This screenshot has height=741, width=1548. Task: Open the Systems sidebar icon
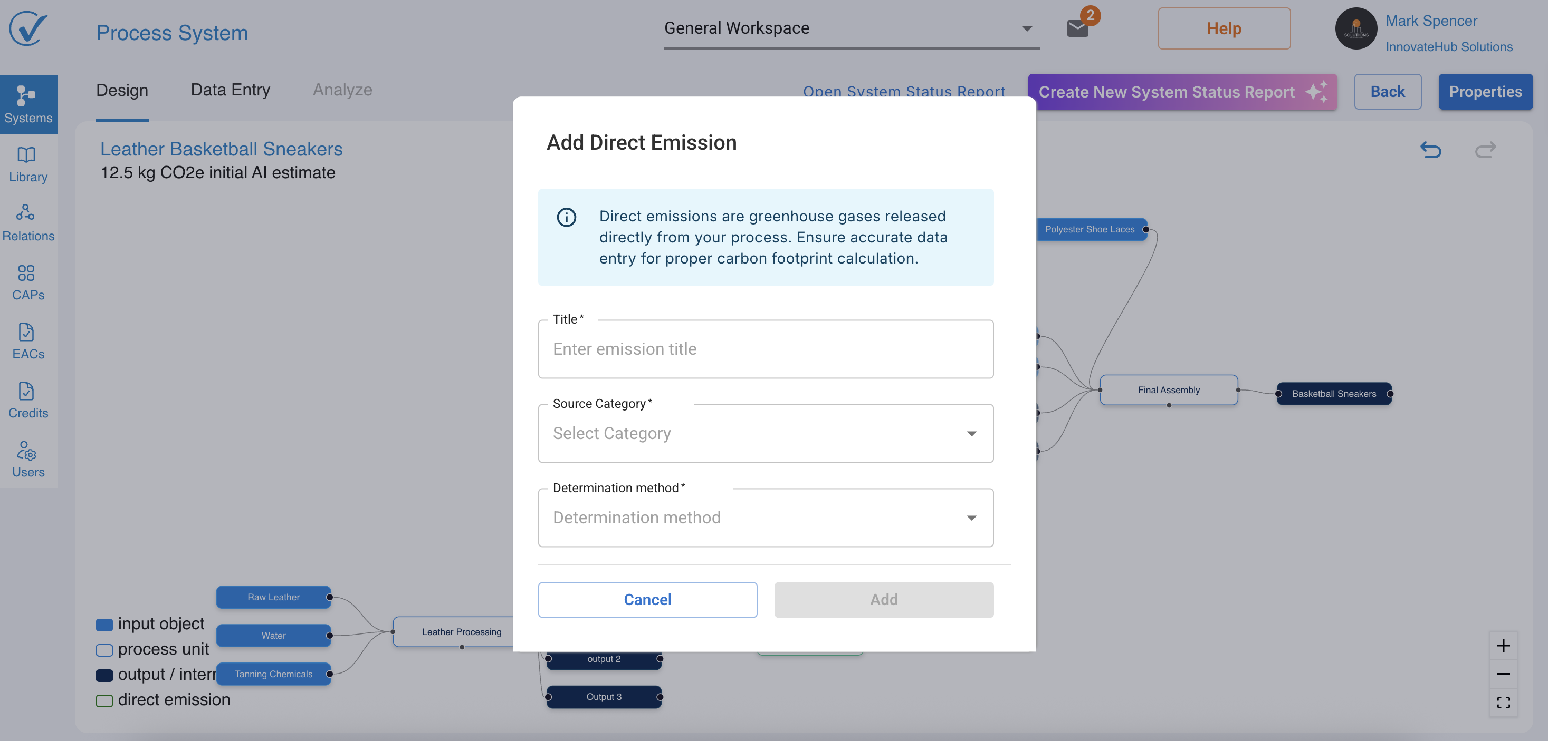point(27,103)
